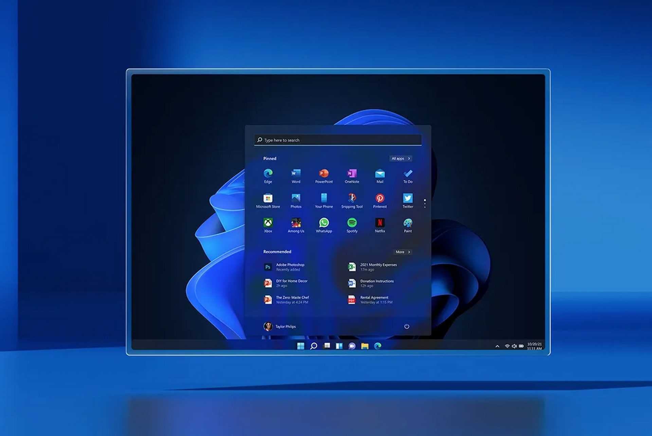
Task: Open the Mail app
Action: [x=380, y=176]
